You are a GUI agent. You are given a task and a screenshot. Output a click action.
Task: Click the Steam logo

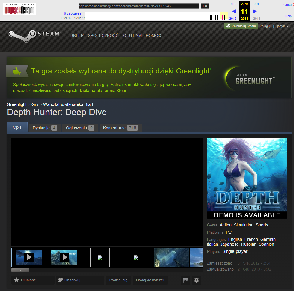point(35,36)
